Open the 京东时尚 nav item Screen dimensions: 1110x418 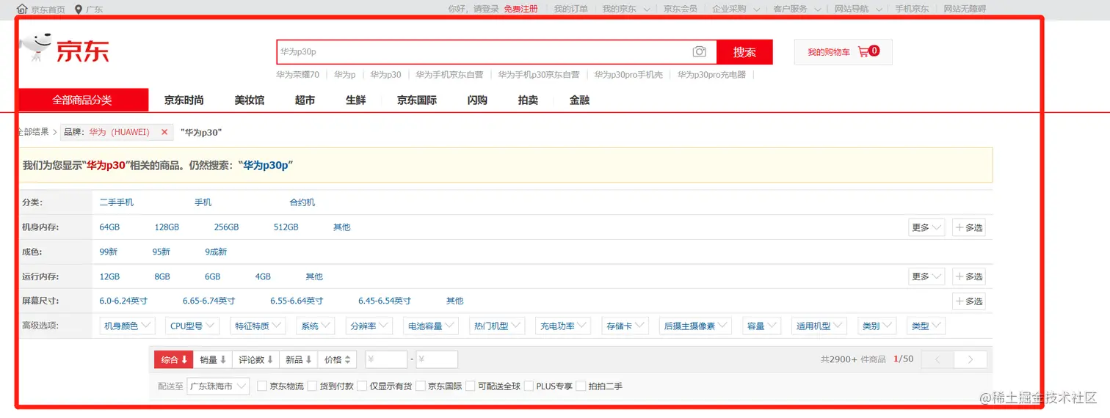pos(184,100)
